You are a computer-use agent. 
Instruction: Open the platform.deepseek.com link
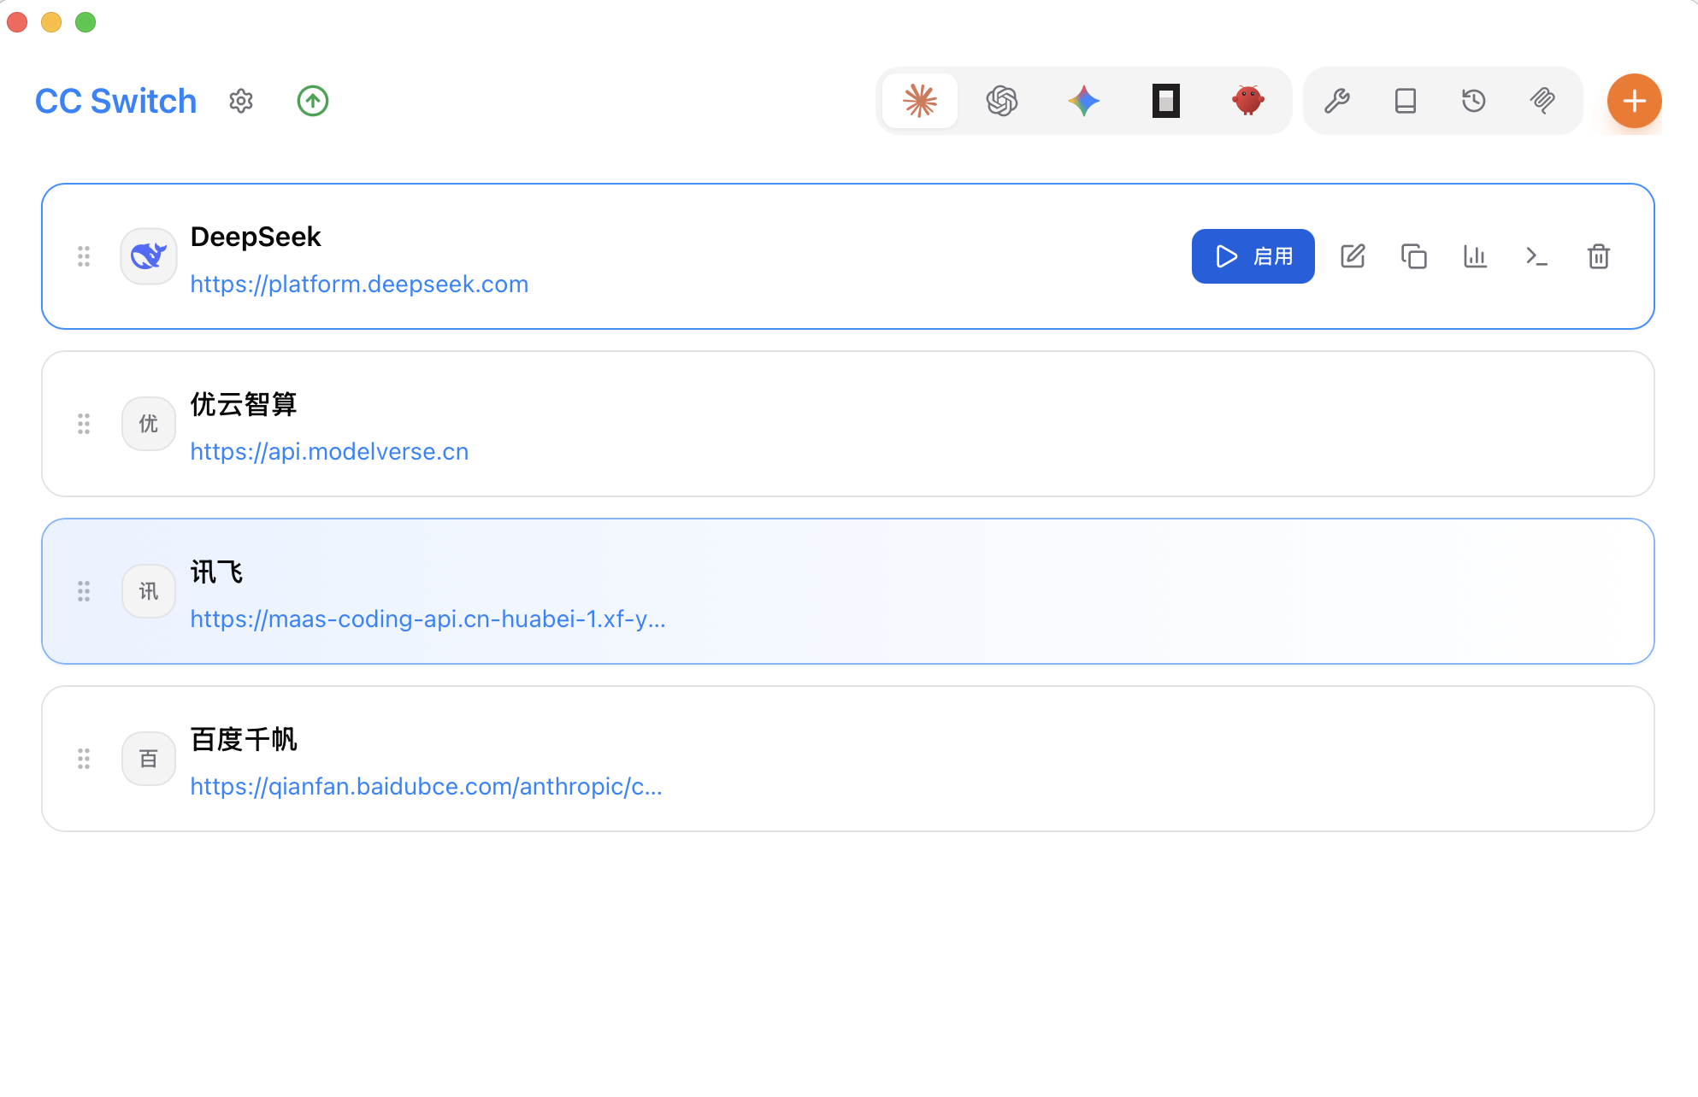(359, 284)
